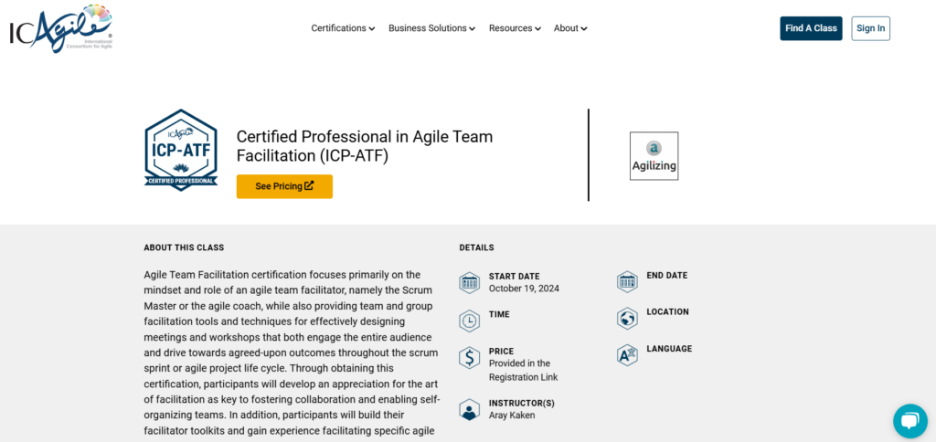Click the Find A Class button
The image size is (936, 442).
tap(811, 28)
